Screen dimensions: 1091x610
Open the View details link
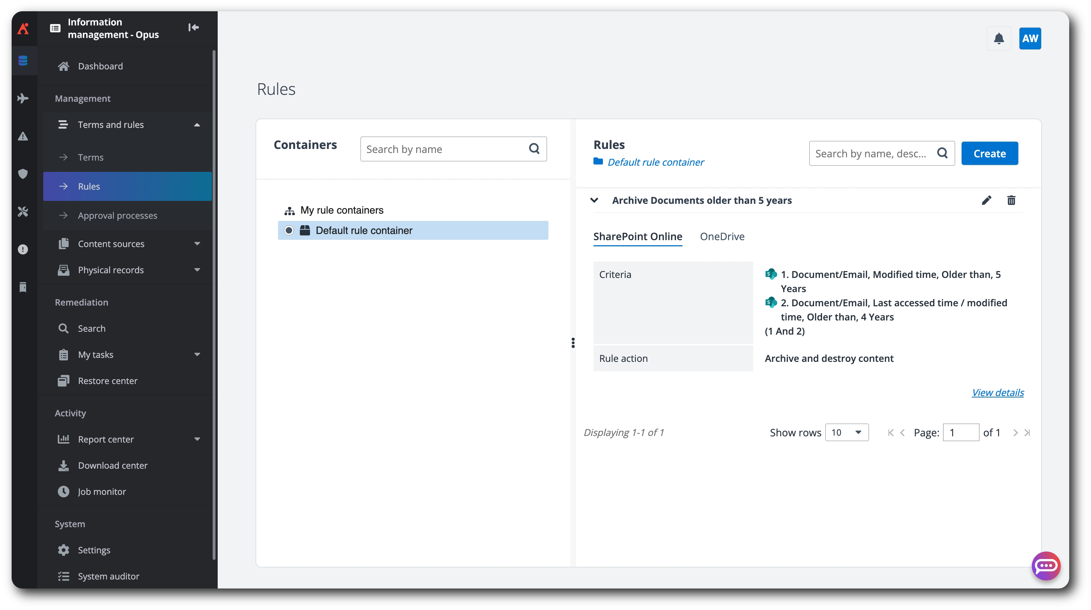[x=997, y=392]
